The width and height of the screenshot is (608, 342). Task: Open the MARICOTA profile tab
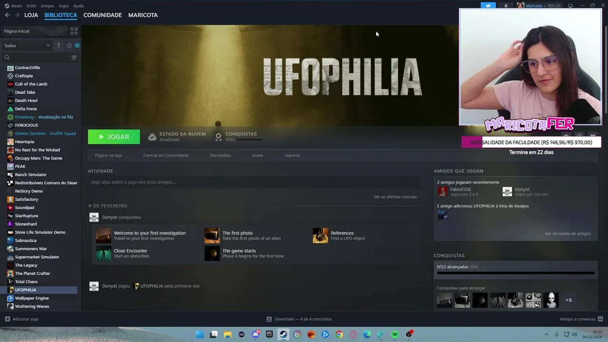(143, 15)
